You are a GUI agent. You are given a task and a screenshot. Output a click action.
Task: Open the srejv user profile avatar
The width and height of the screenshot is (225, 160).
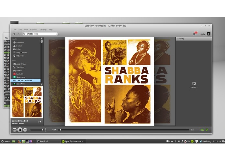(x=208, y=34)
